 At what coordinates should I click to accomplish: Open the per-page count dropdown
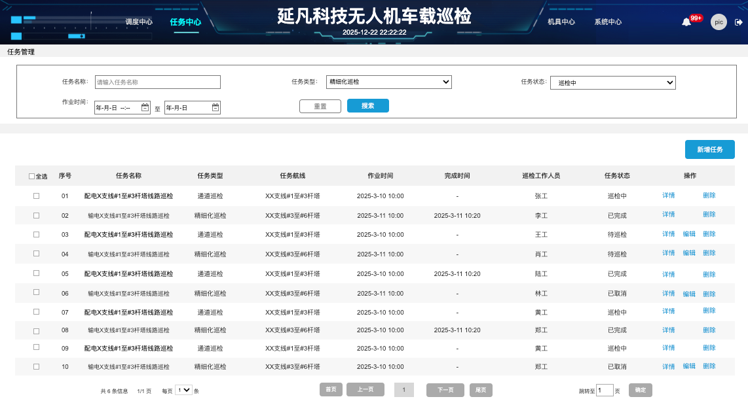(183, 390)
